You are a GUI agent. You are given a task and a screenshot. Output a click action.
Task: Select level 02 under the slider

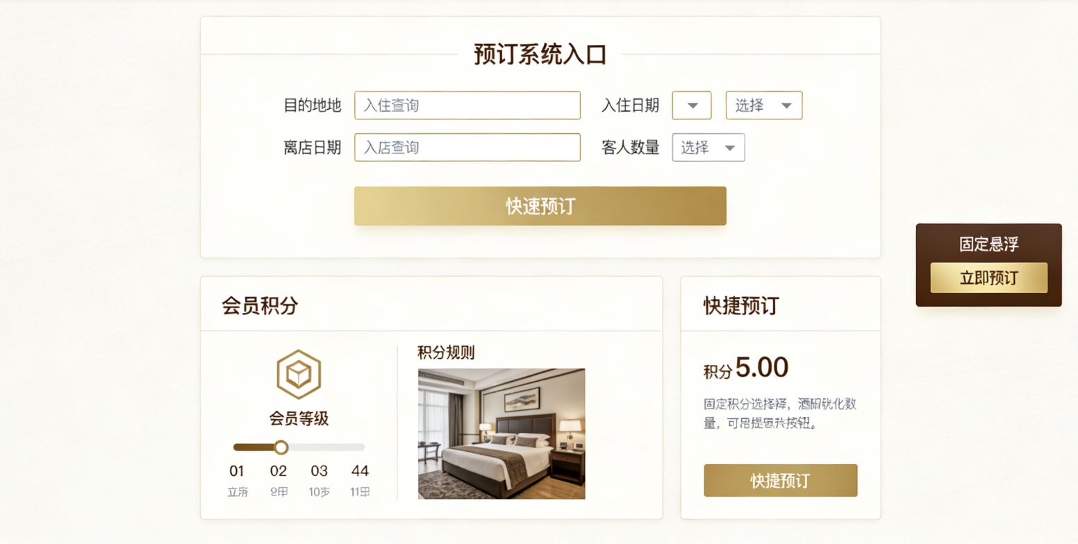tap(279, 471)
